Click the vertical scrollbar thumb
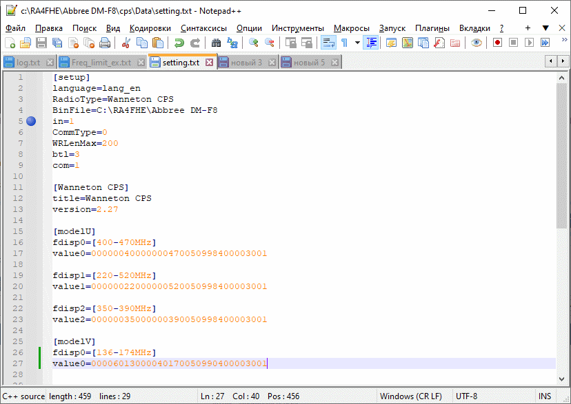 [x=561, y=156]
